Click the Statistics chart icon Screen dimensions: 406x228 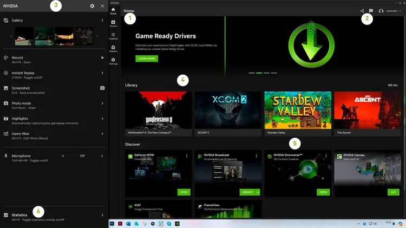point(6,215)
